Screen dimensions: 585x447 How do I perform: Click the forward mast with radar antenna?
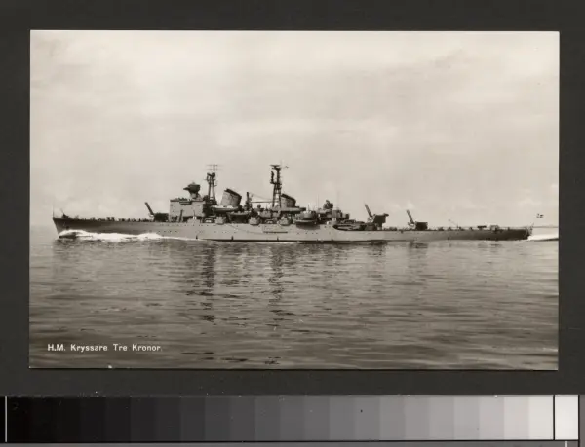pos(212,182)
